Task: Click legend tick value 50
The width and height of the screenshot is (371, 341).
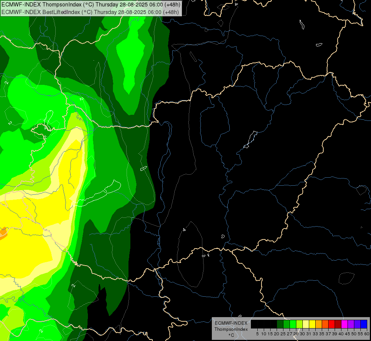Action: (x=354, y=334)
